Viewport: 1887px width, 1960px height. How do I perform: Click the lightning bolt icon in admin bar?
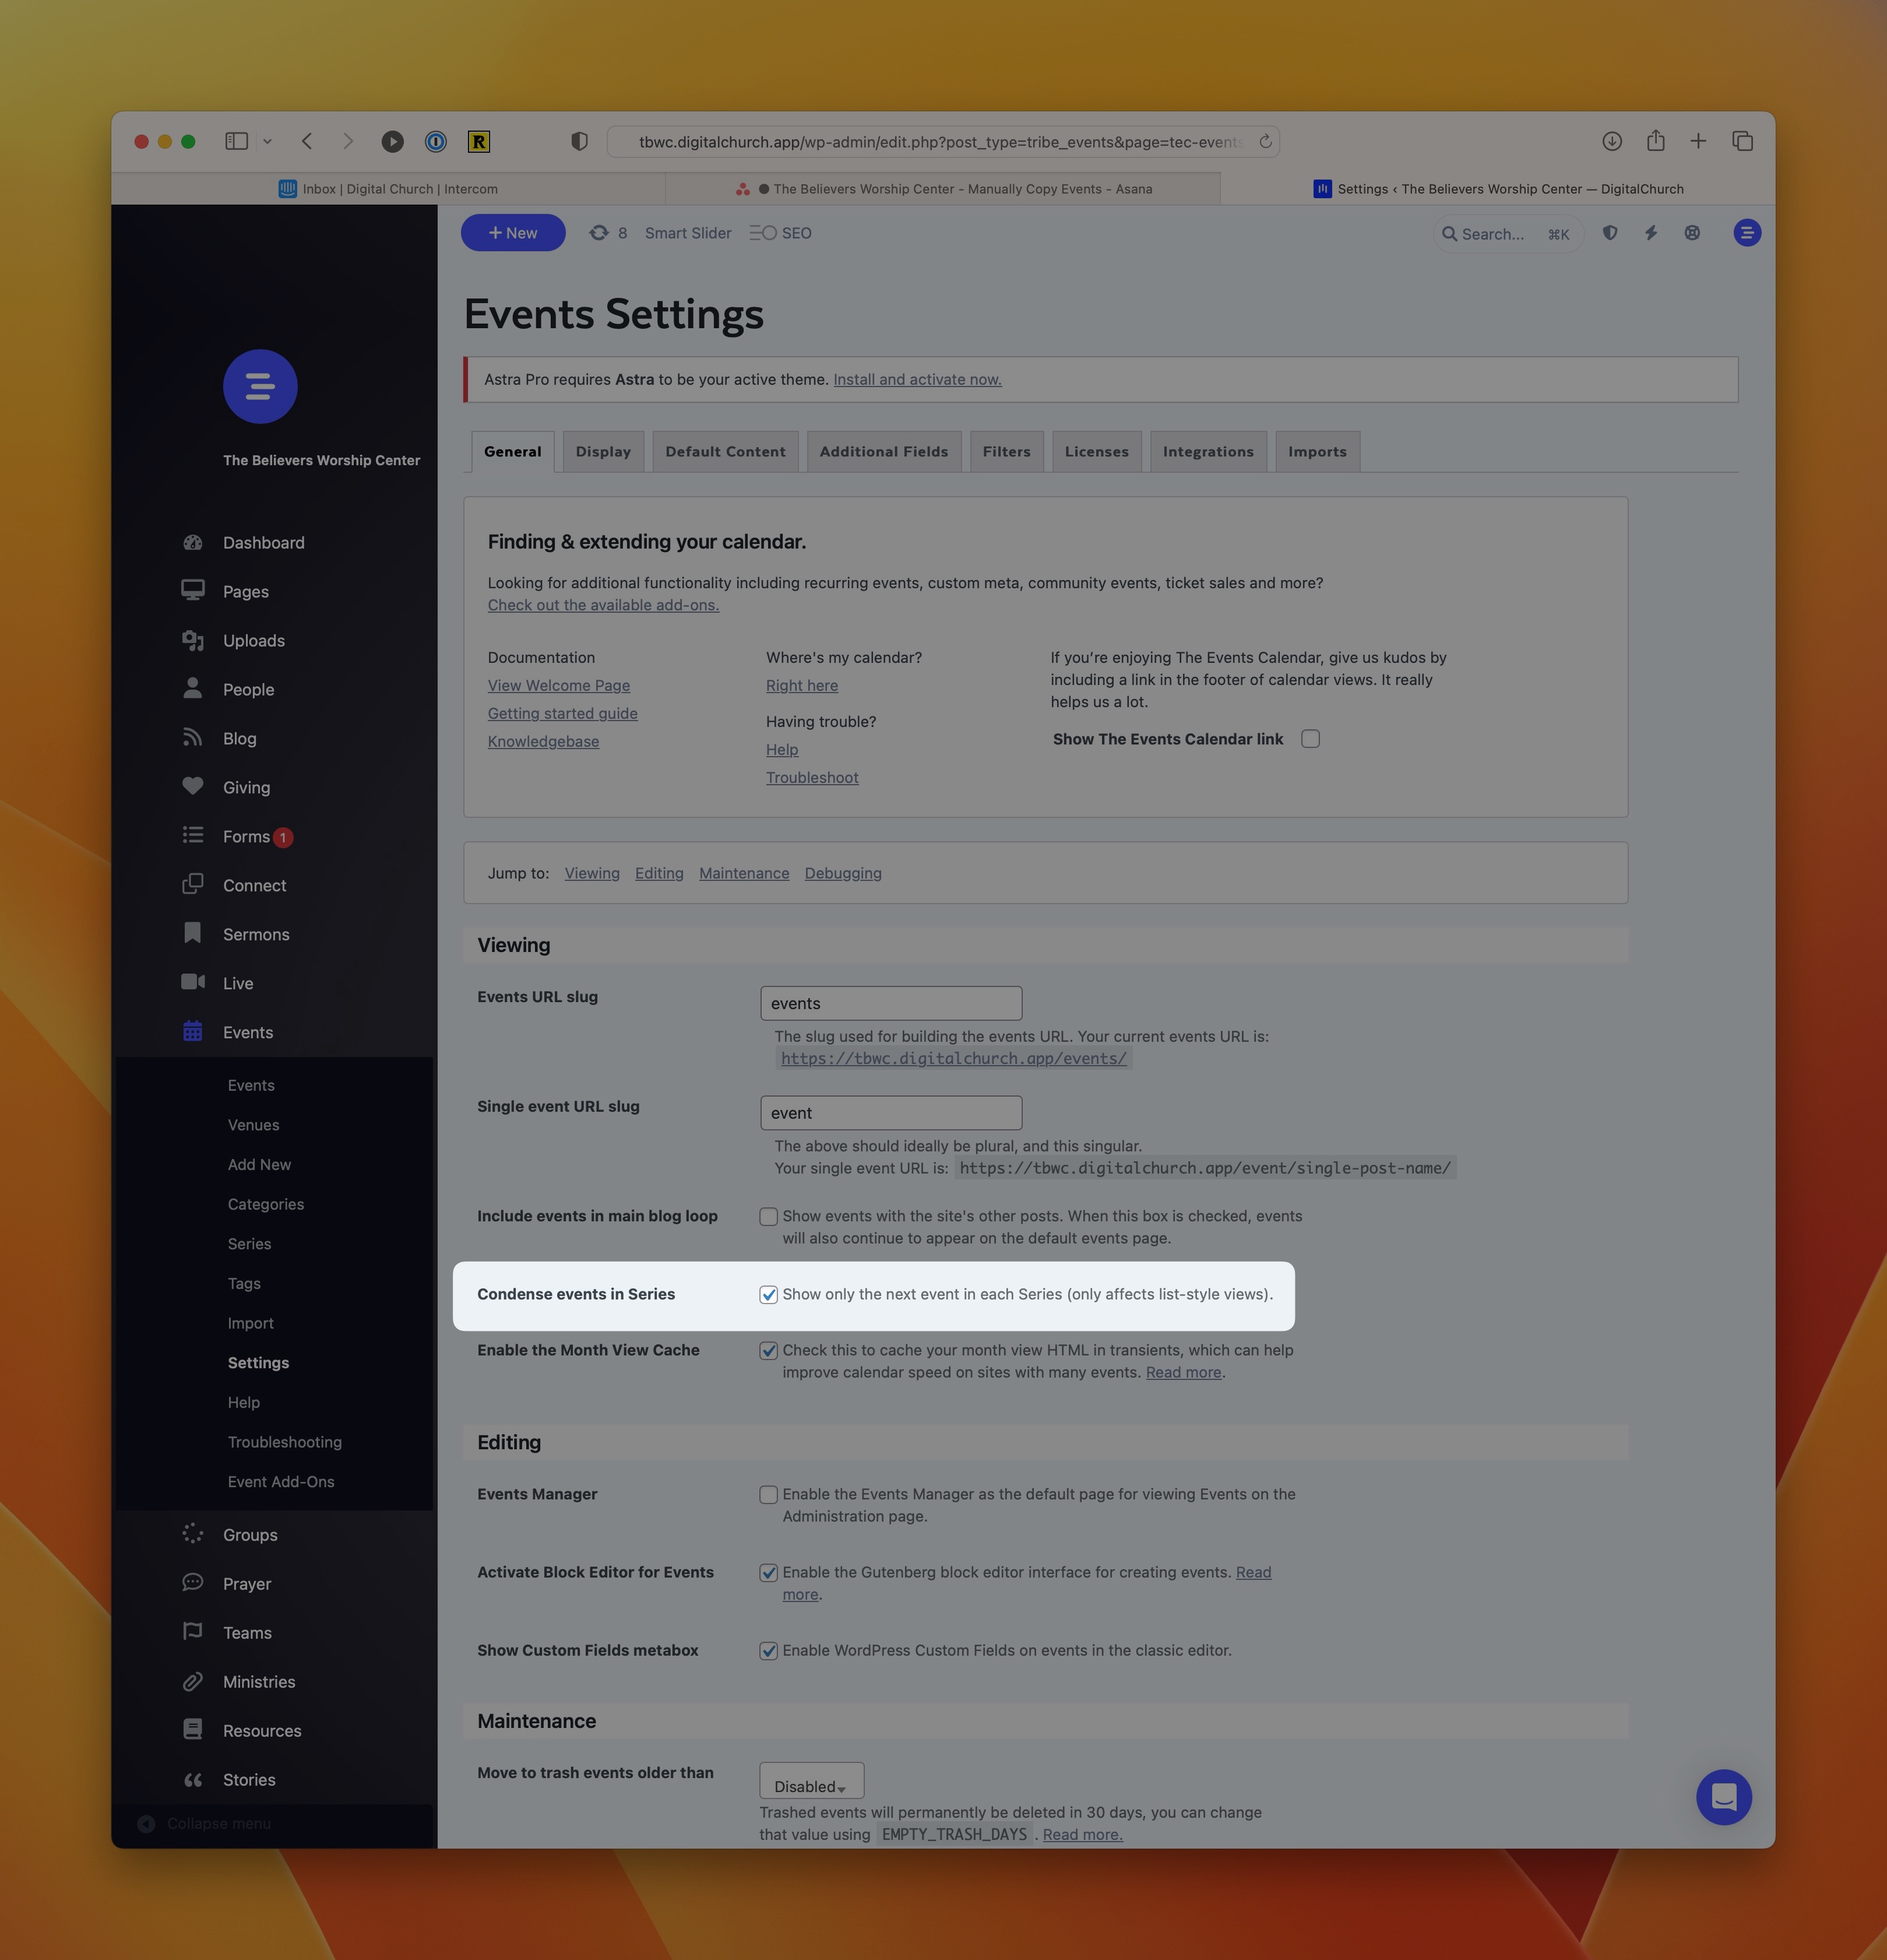coord(1651,233)
